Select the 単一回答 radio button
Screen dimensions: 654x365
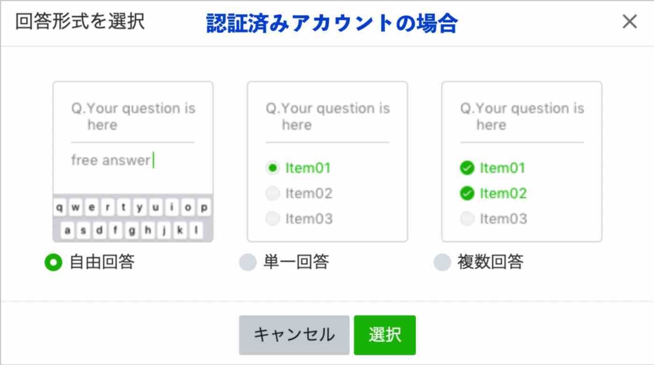tap(247, 262)
